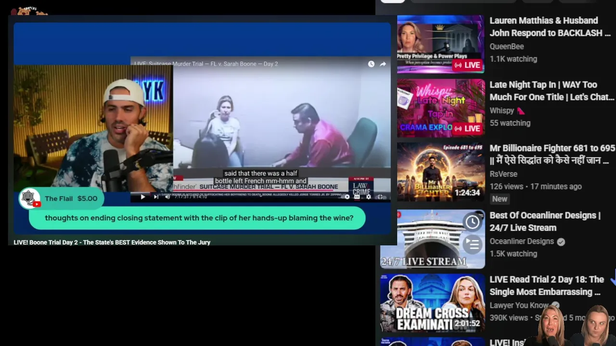Screen dimensions: 616x346
Task: Open 'LIVE Read Trial 2 Day 18' title
Action: [x=546, y=285]
